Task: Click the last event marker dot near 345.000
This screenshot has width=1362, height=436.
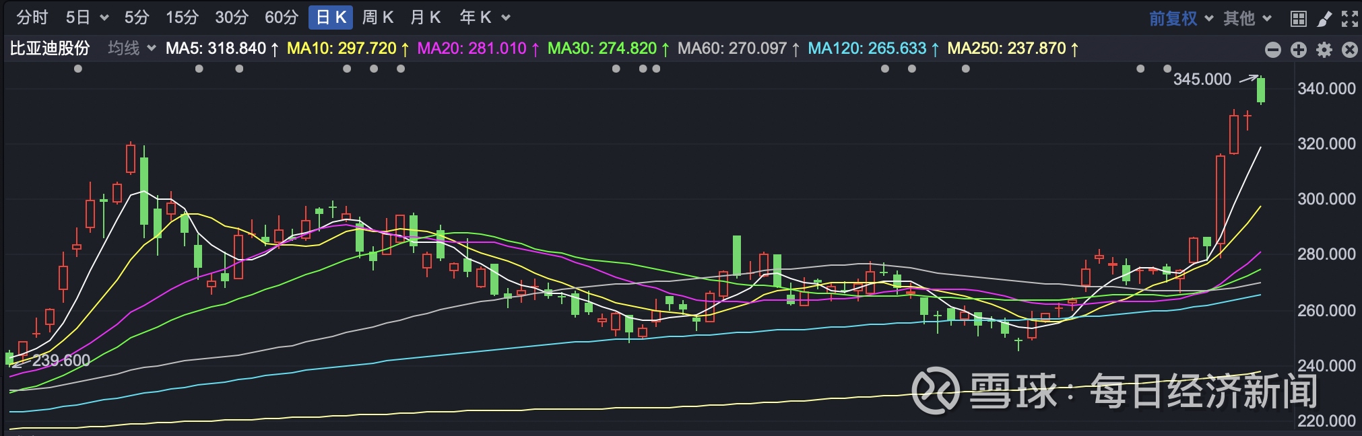Action: [1167, 69]
